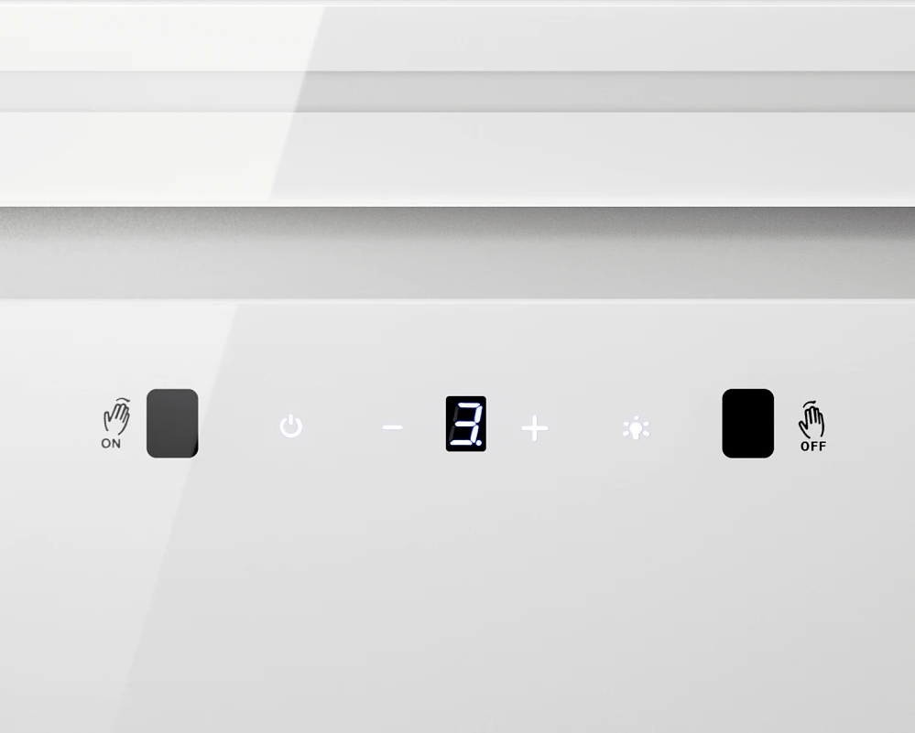Click the top segment of digit 3
Image resolution: width=915 pixels, height=733 pixels.
tap(469, 404)
